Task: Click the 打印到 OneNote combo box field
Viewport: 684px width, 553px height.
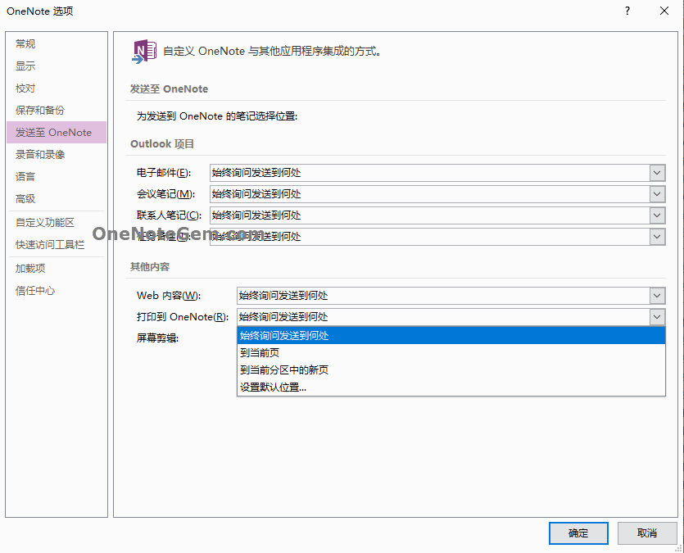Action: point(451,317)
